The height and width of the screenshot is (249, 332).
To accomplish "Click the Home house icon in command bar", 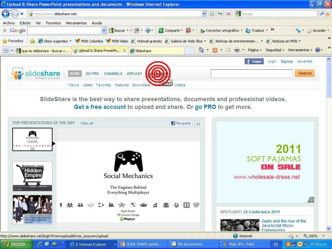I will click(x=201, y=50).
